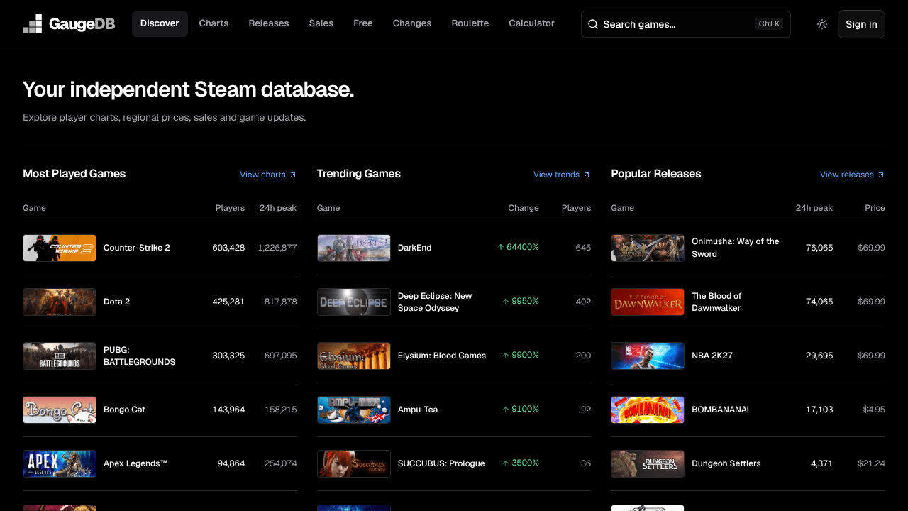Screen dimensions: 908x511
Task: Click the 24h peak header in Most Played
Action: 278,208
